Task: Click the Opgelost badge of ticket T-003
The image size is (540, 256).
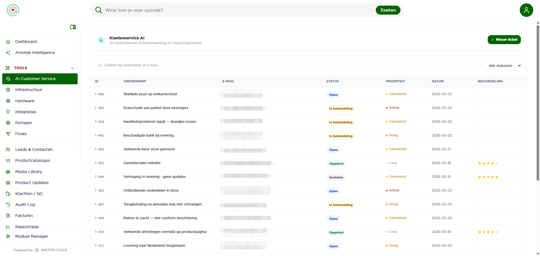Action: (336, 164)
